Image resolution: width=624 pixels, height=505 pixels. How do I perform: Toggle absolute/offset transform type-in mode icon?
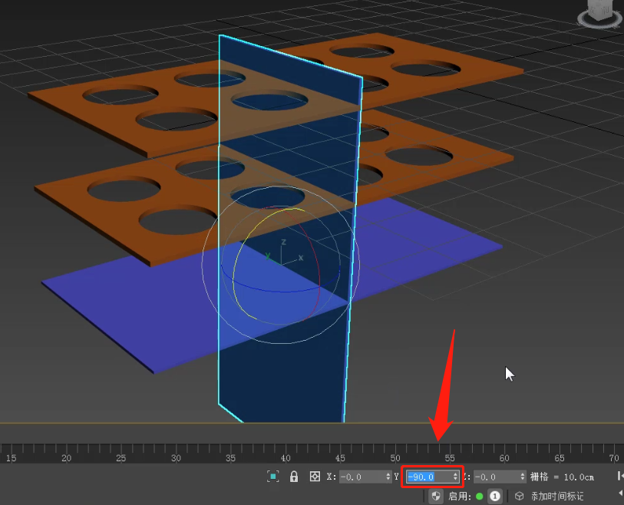[x=314, y=477]
